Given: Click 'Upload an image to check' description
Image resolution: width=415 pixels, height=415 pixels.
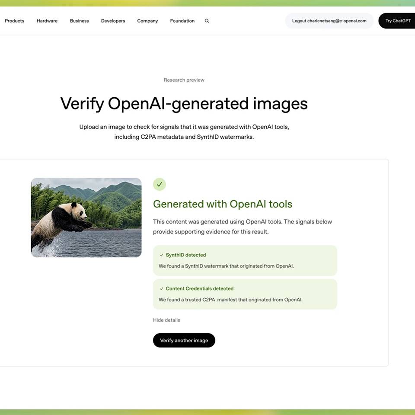Looking at the screenshot, I should 184,132.
